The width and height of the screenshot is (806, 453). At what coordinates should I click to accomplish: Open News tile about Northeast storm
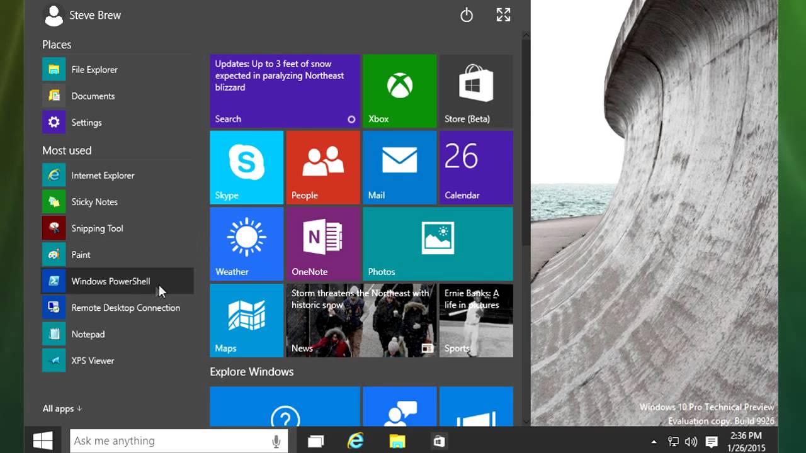click(361, 320)
